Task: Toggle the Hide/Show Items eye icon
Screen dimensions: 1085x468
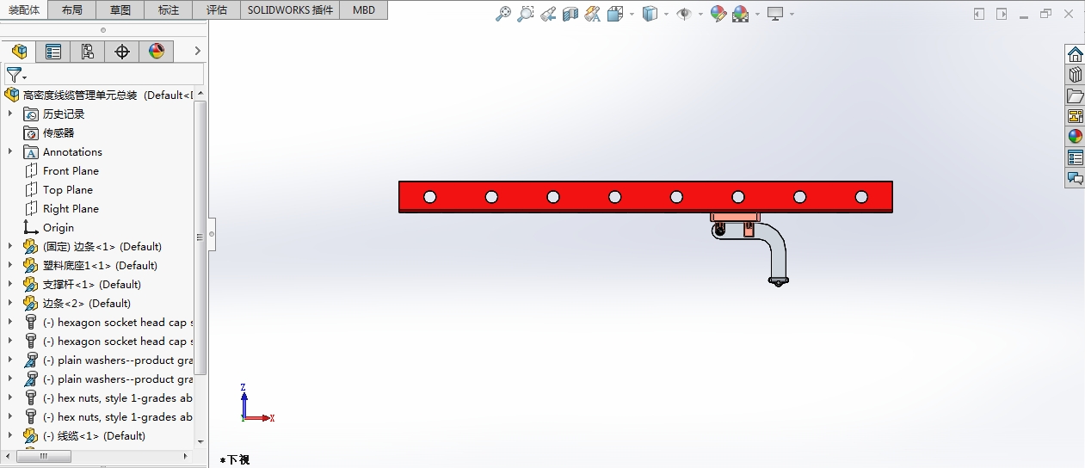Action: pos(685,14)
